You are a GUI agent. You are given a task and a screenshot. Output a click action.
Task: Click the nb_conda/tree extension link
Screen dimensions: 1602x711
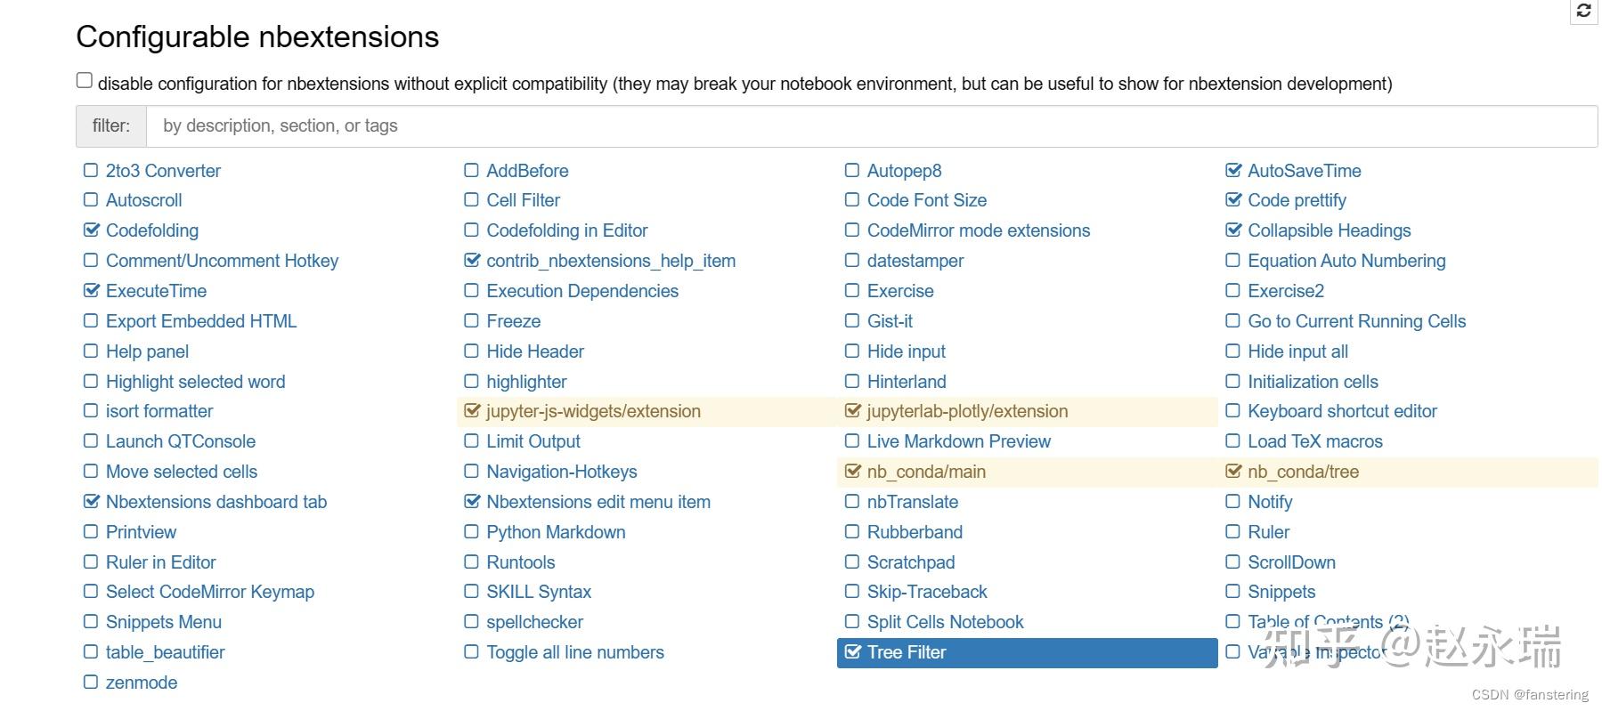(x=1303, y=472)
